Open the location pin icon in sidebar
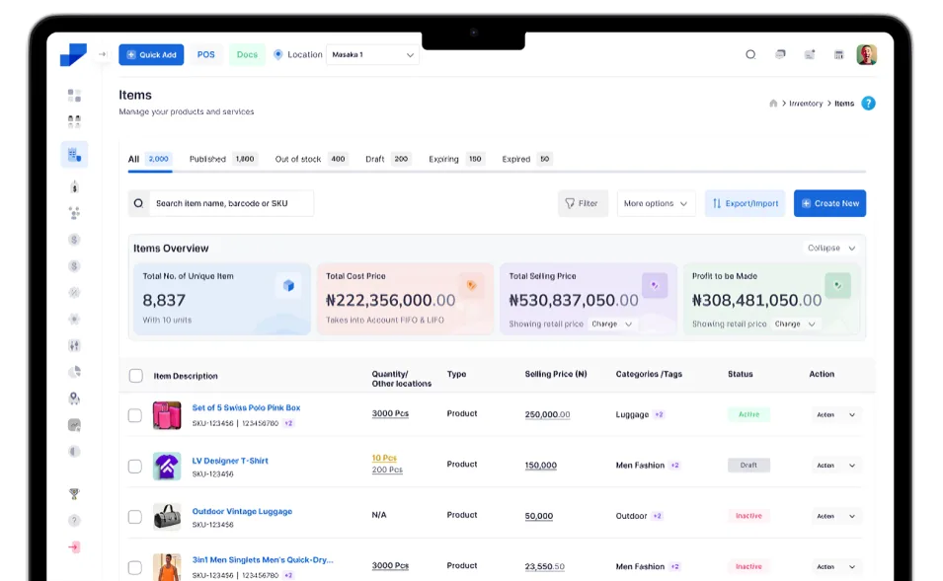943x581 pixels. [x=74, y=399]
